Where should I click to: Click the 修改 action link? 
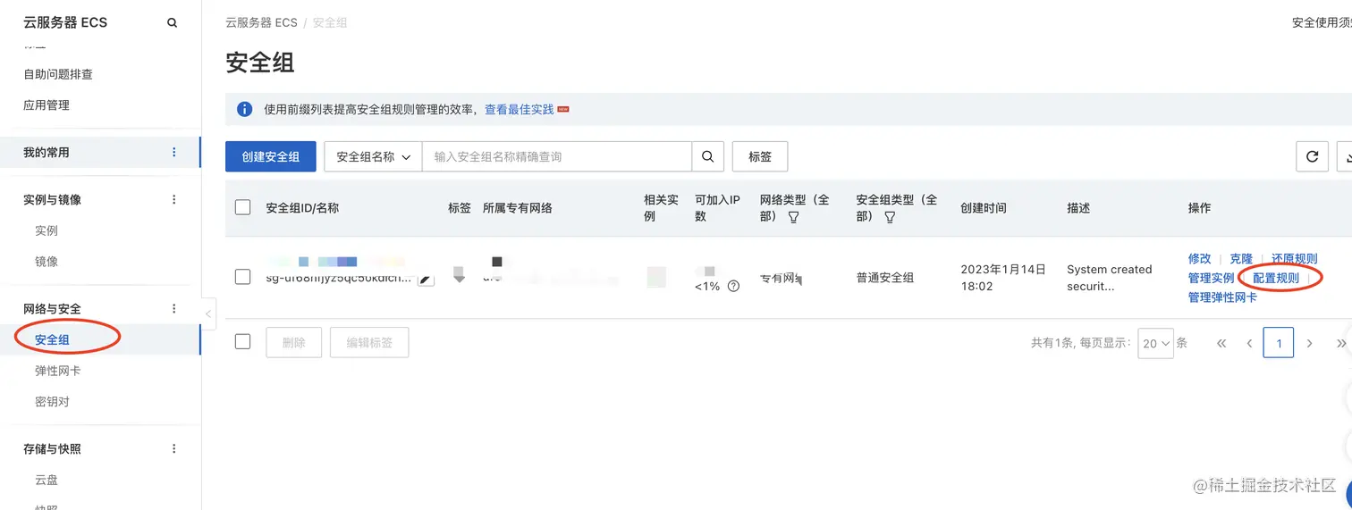coord(1199,258)
